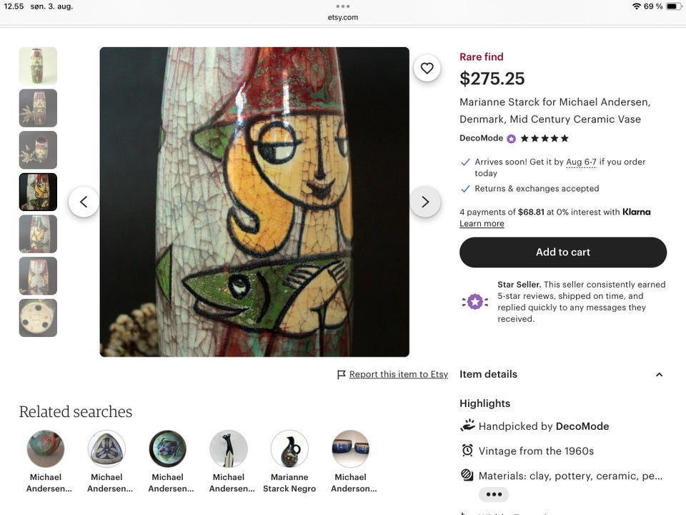This screenshot has width=686, height=515.
Task: Open Report this item to Etsy
Action: click(398, 374)
